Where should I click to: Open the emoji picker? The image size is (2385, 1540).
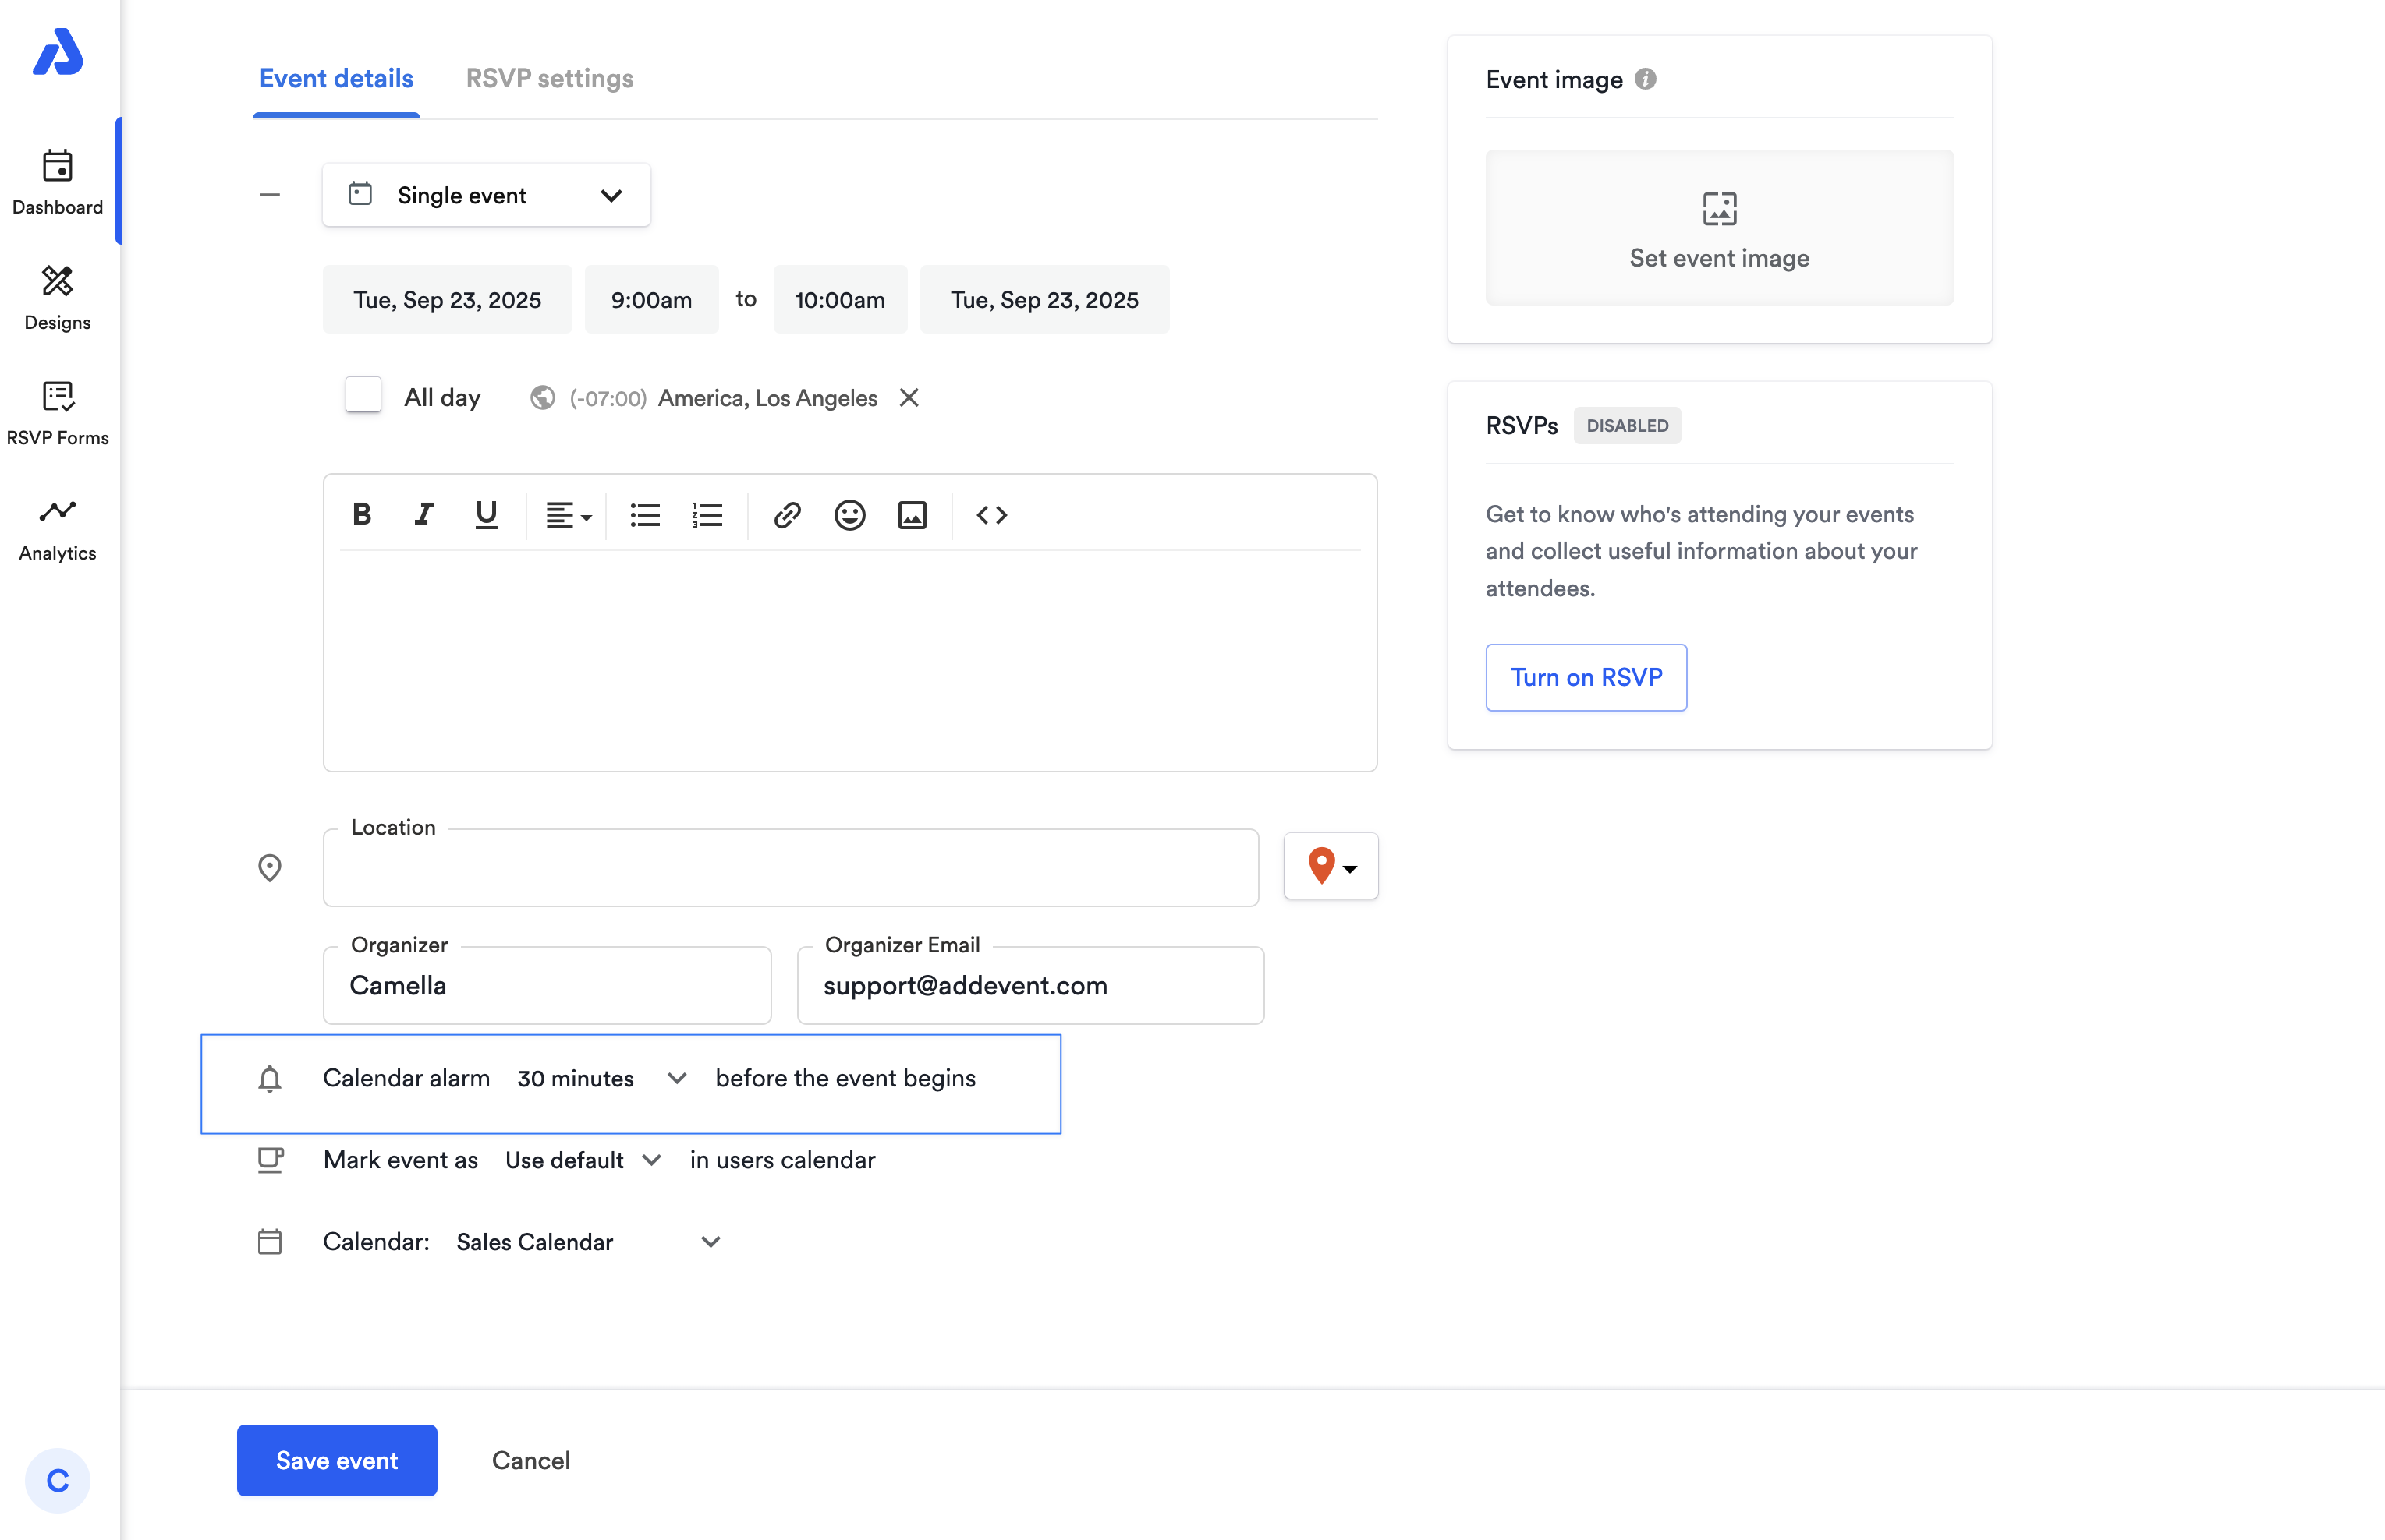(x=849, y=515)
